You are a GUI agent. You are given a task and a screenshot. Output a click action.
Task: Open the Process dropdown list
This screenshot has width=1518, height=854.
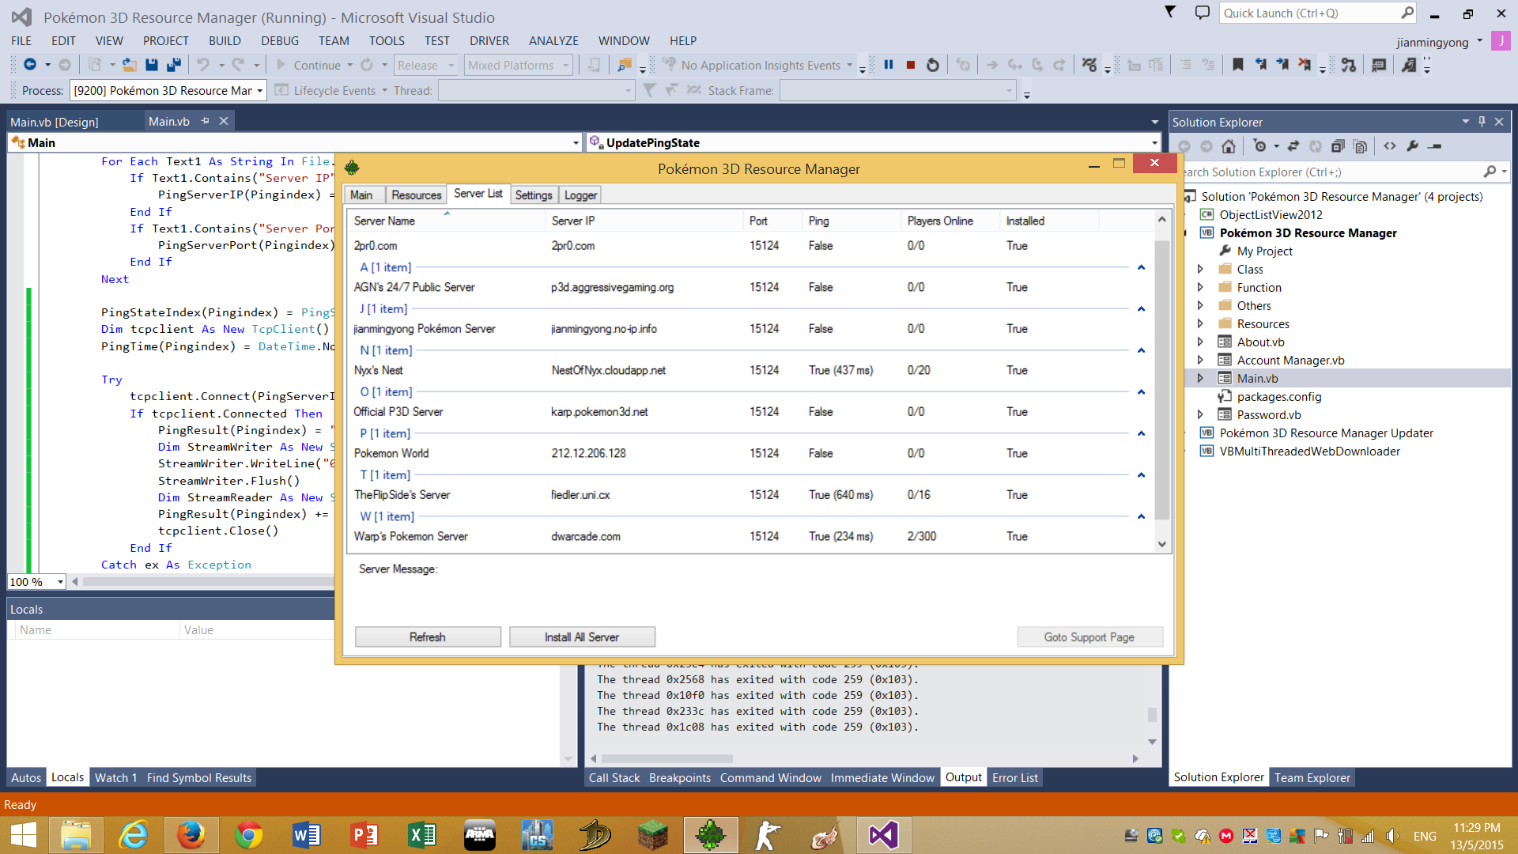pos(259,91)
